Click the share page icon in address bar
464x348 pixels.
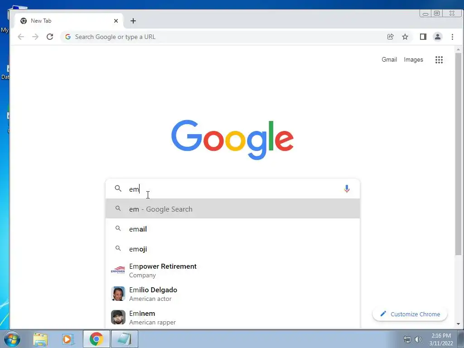click(390, 37)
